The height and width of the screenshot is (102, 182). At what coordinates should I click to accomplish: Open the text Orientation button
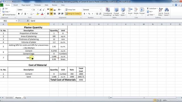(x=59, y=10)
